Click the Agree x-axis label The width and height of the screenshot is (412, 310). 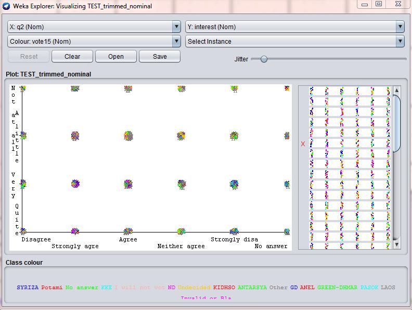click(x=128, y=239)
